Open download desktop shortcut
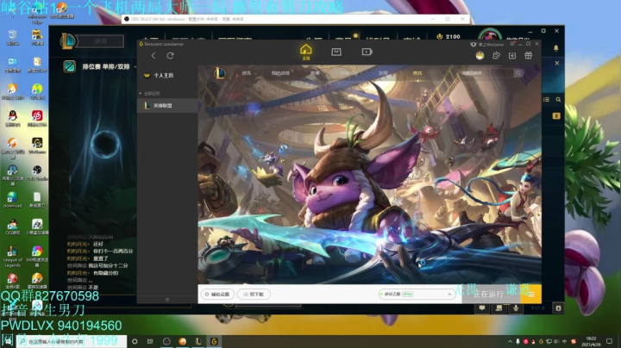The width and height of the screenshot is (621, 348). click(13, 200)
